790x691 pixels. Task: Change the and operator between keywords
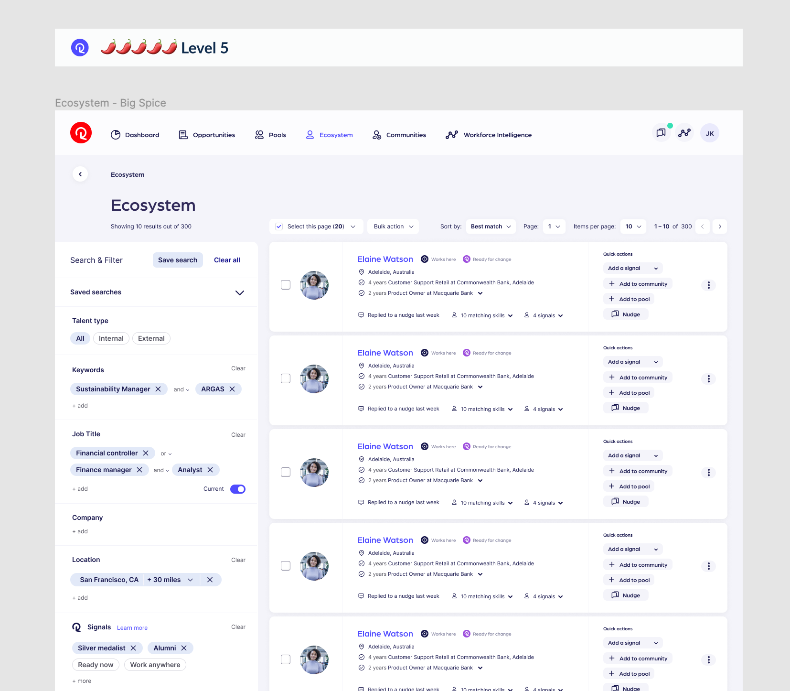click(x=181, y=389)
